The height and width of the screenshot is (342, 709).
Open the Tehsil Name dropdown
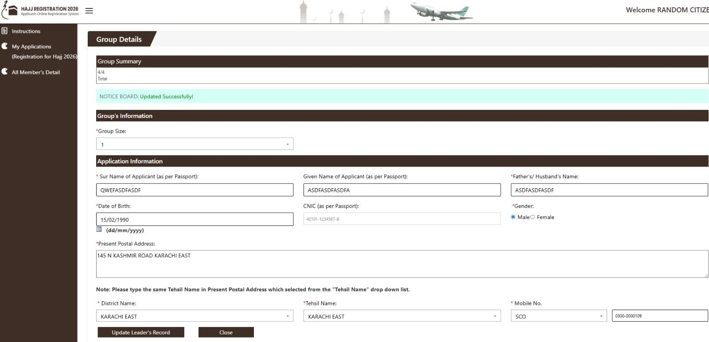(x=402, y=316)
